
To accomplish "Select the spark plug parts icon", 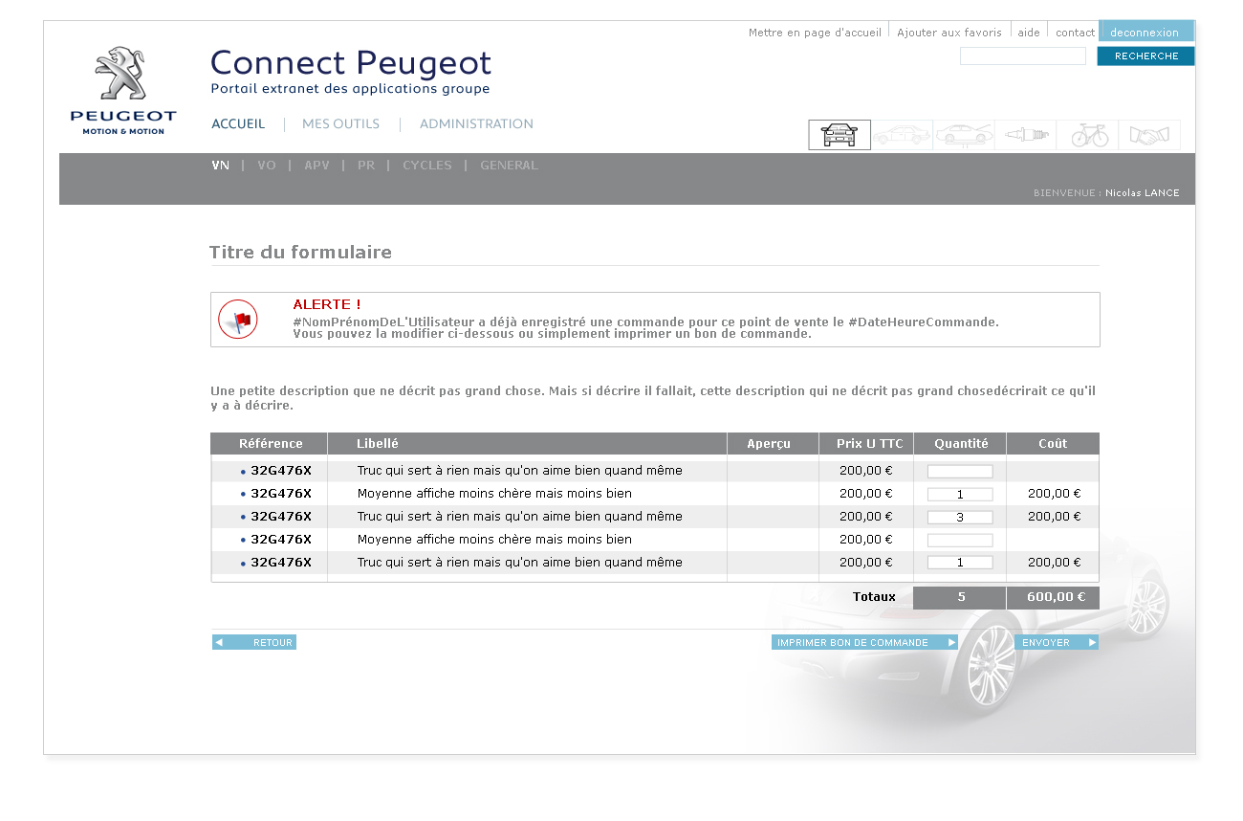I will pyautogui.click(x=1025, y=135).
